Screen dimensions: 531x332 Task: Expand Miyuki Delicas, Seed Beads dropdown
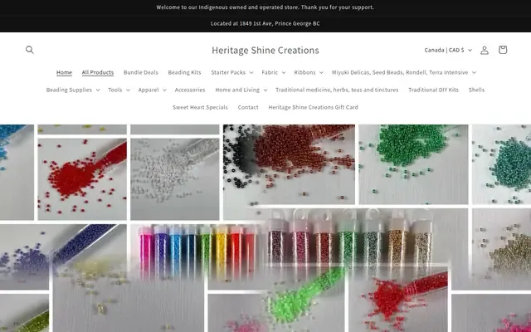click(404, 72)
